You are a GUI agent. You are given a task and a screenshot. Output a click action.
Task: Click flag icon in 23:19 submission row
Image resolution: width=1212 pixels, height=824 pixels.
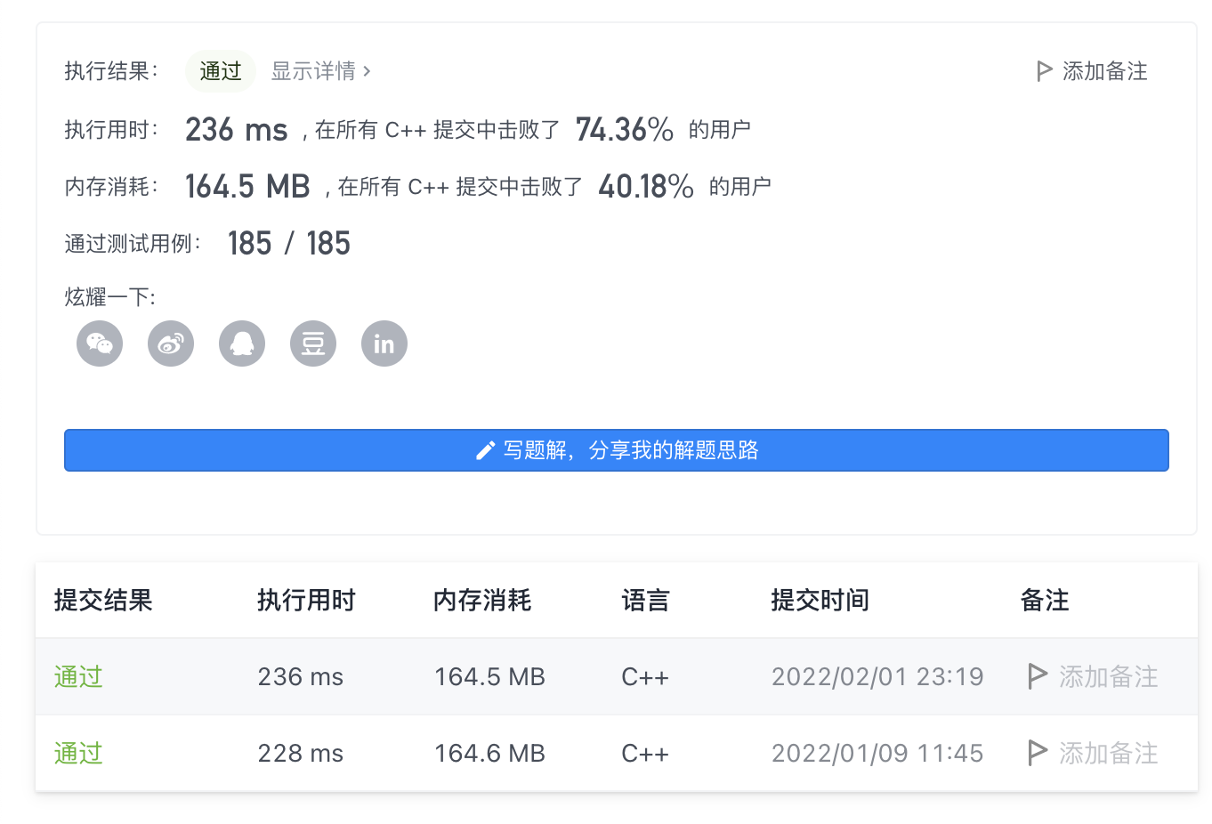[x=1037, y=676]
